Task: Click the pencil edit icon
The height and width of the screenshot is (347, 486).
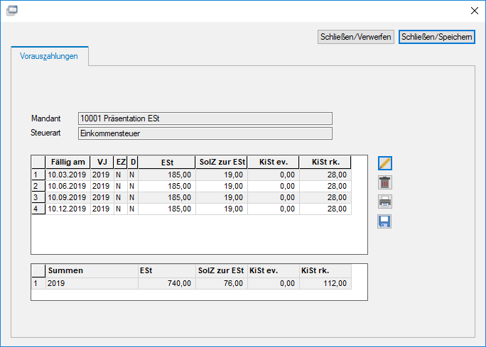Action: click(x=384, y=163)
